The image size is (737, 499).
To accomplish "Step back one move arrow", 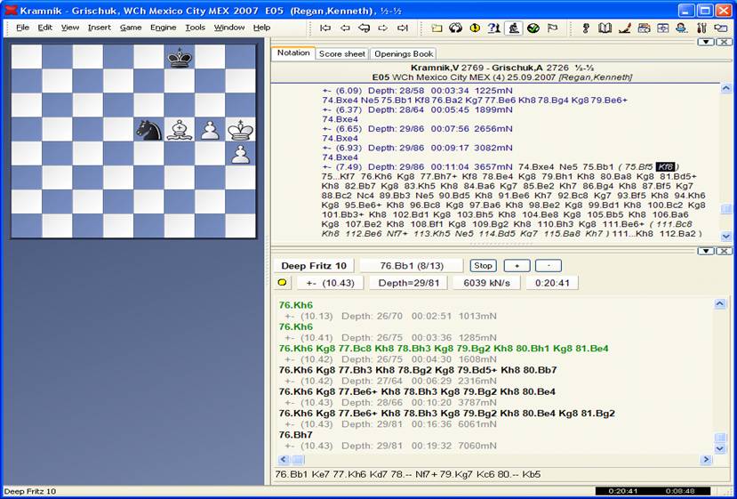I will click(x=346, y=28).
